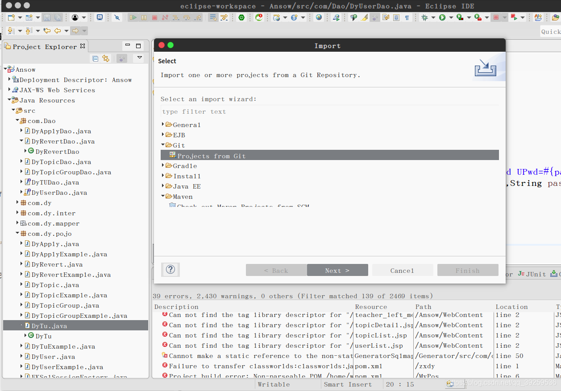The image size is (561, 391).
Task: Click the Finish button
Action: pyautogui.click(x=468, y=270)
